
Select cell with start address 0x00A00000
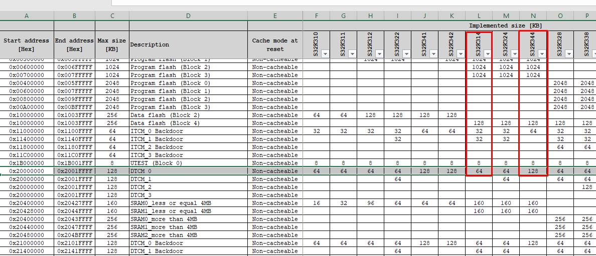coord(27,107)
